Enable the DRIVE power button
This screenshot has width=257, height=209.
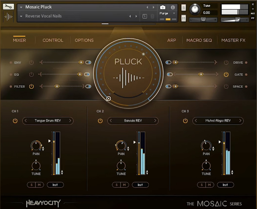226,62
